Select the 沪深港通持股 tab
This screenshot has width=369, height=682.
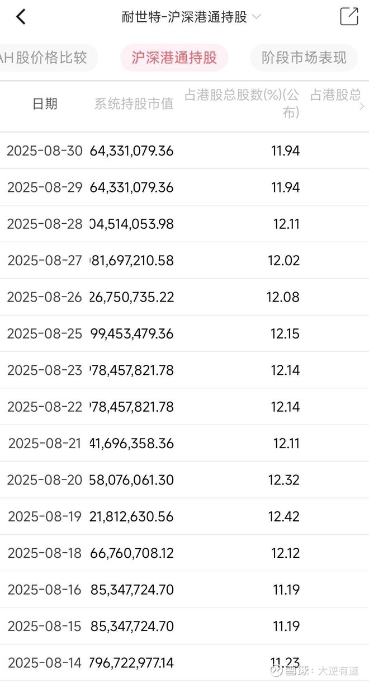(x=174, y=58)
